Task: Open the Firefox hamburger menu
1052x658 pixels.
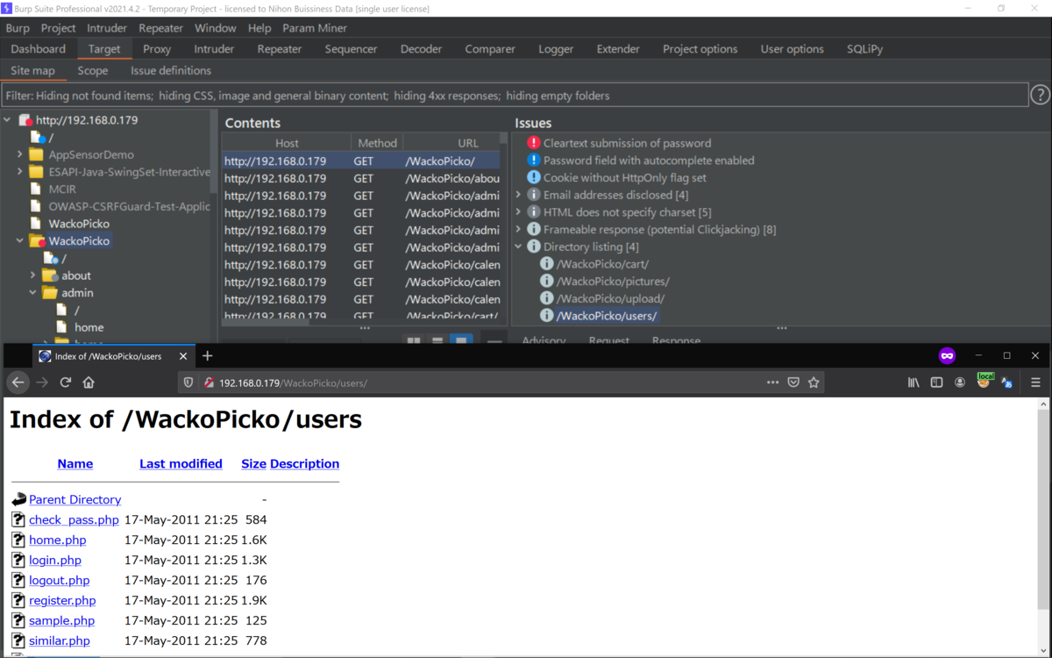Action: pos(1035,383)
